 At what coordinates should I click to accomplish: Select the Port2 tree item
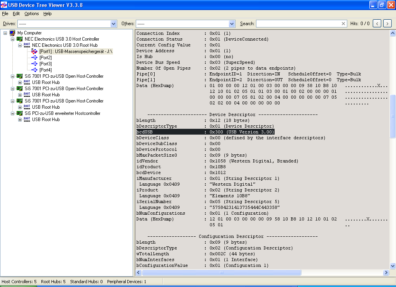click(46, 58)
